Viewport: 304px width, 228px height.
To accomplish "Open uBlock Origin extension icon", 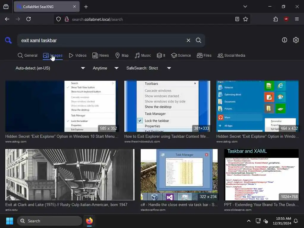I will [x=286, y=19].
